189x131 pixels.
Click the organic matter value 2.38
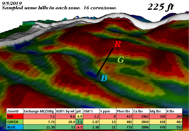tap(91, 127)
